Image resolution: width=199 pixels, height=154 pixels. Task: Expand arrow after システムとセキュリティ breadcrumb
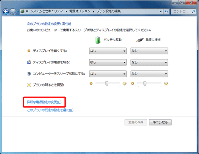point(66,12)
